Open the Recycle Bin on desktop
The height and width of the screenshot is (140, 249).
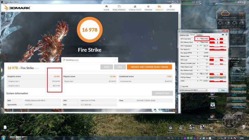(x=244, y=128)
